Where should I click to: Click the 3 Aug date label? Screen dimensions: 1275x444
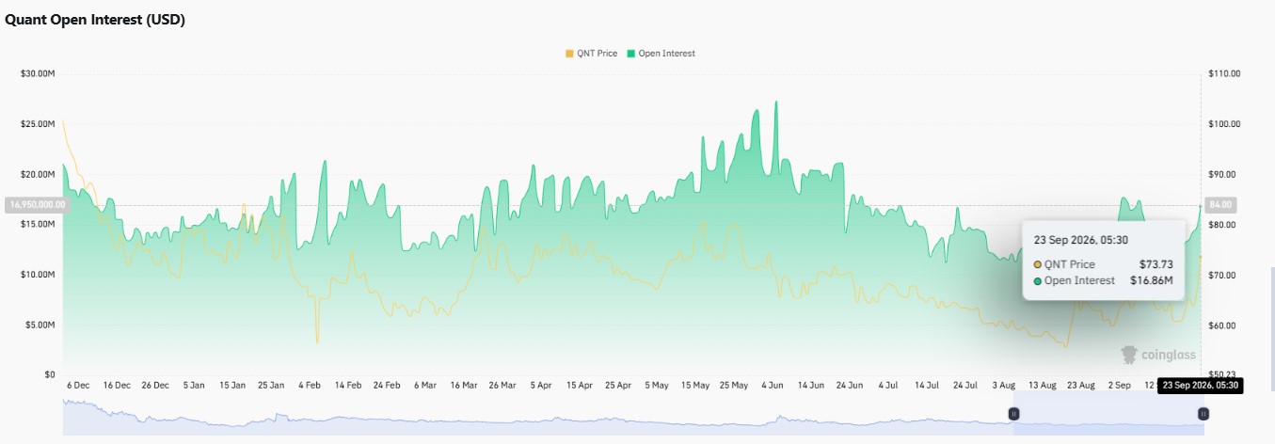coord(1003,385)
